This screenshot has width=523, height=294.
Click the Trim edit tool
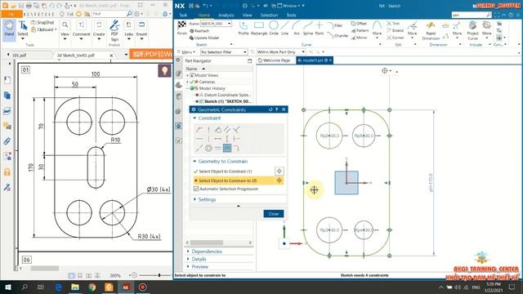pyautogui.click(x=393, y=24)
